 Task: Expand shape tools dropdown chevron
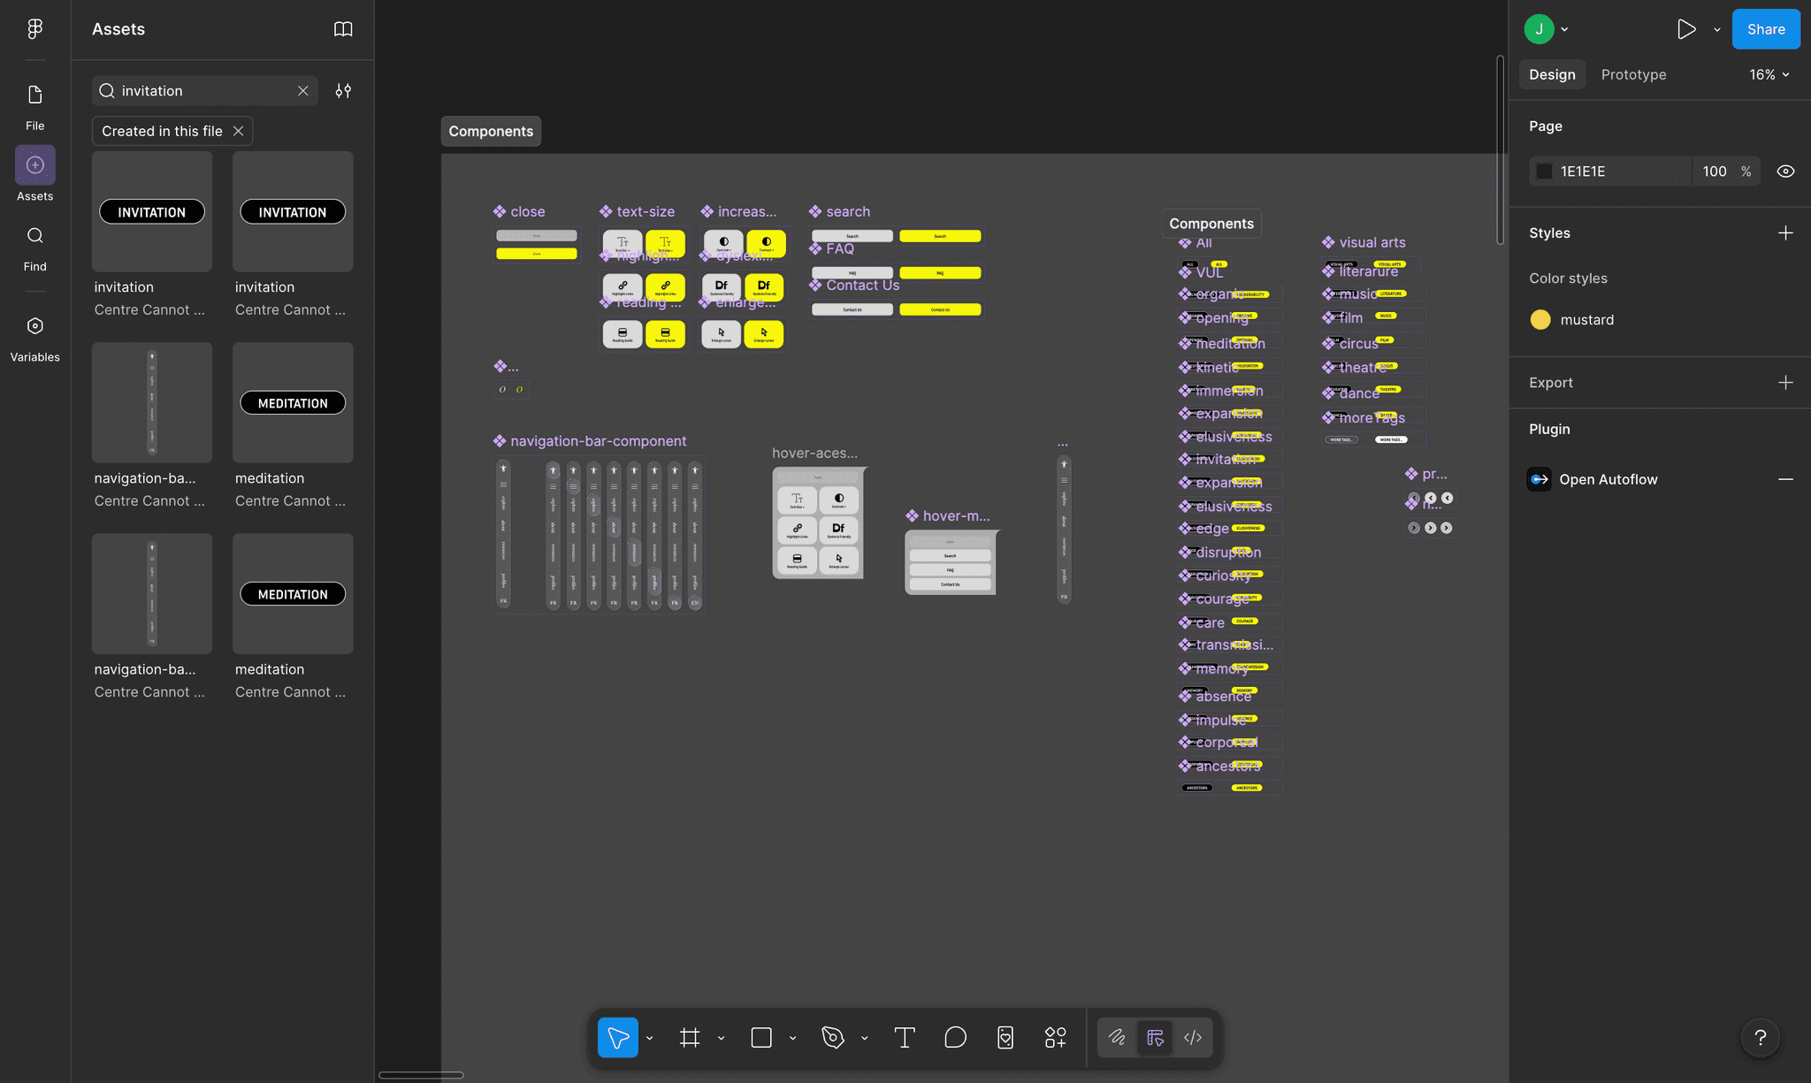793,1038
